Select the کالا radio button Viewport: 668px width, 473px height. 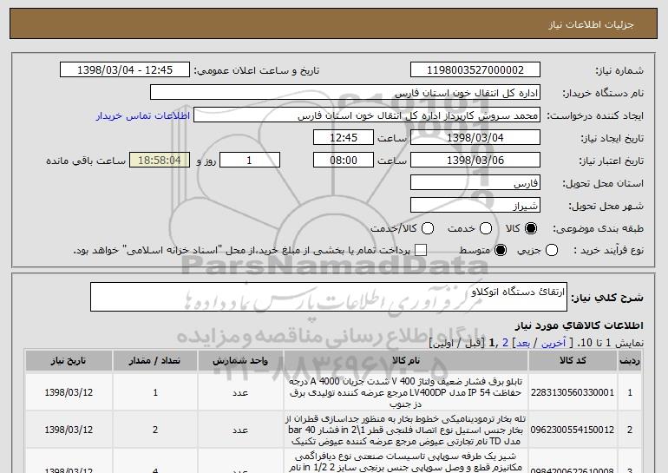[x=531, y=228]
